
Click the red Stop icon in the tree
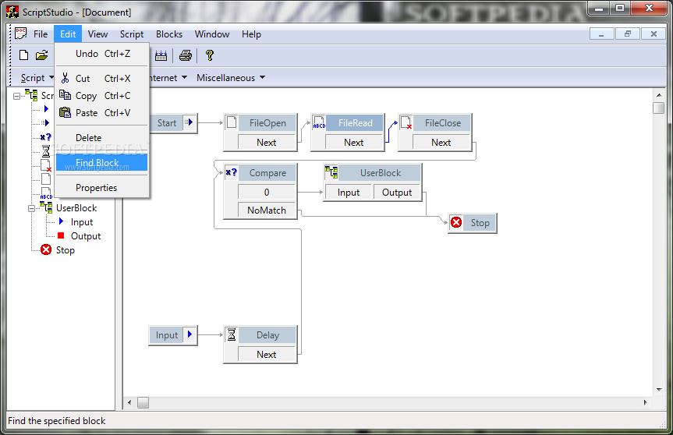tap(46, 249)
